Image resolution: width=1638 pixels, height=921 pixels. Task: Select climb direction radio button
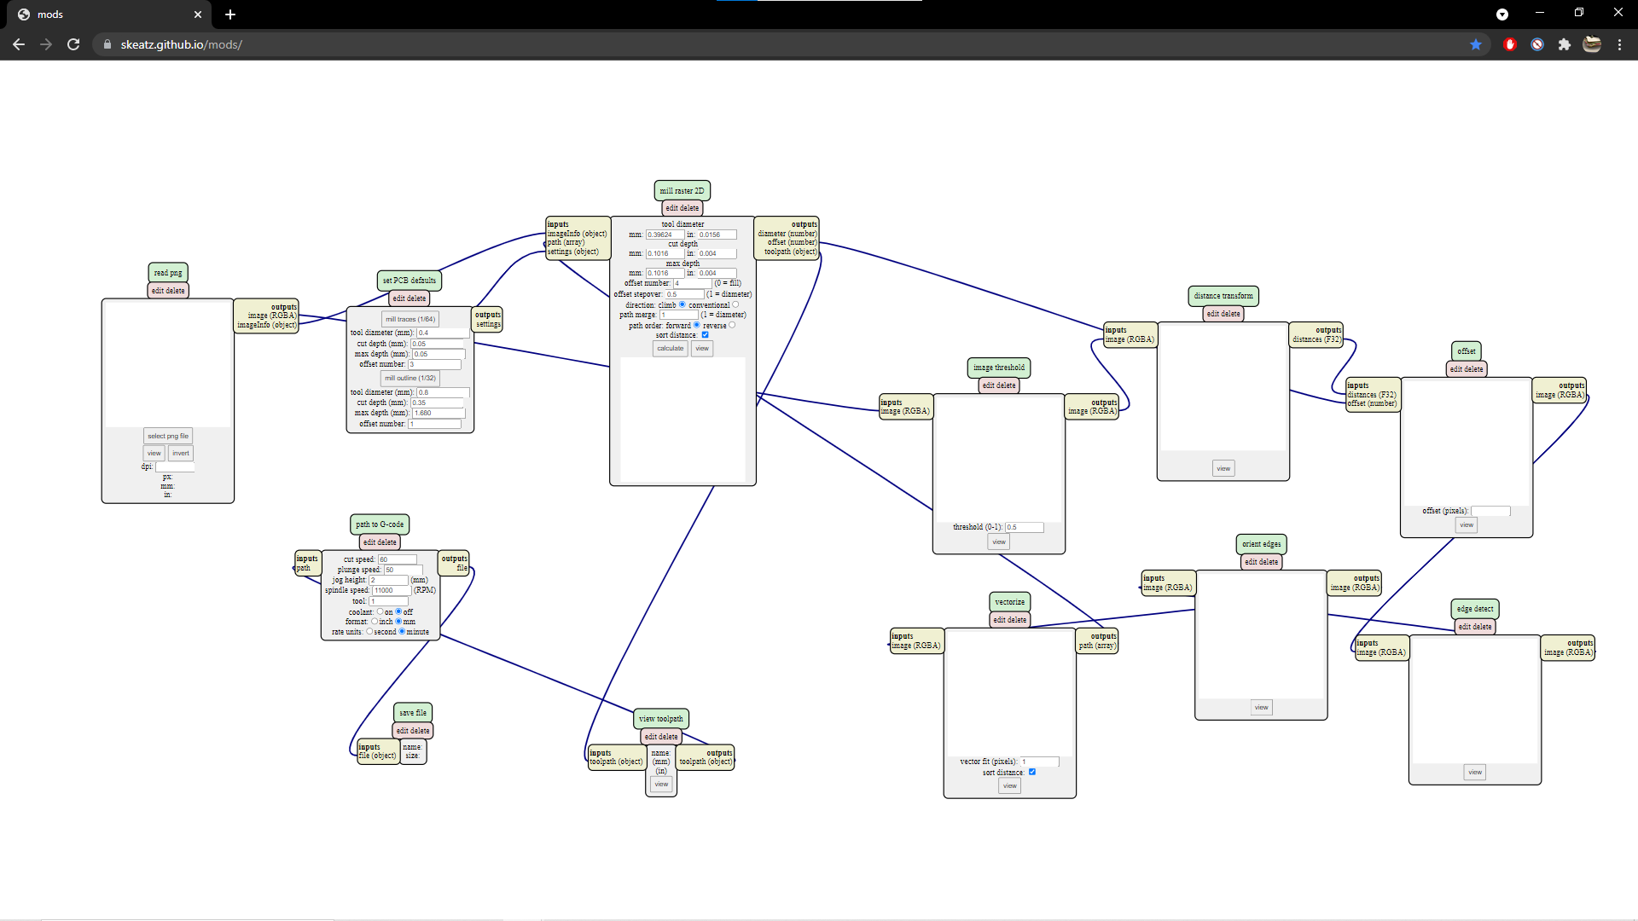tap(682, 304)
